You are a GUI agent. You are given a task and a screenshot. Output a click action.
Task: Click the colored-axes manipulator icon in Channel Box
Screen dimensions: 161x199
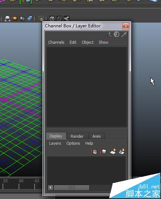[109, 35]
